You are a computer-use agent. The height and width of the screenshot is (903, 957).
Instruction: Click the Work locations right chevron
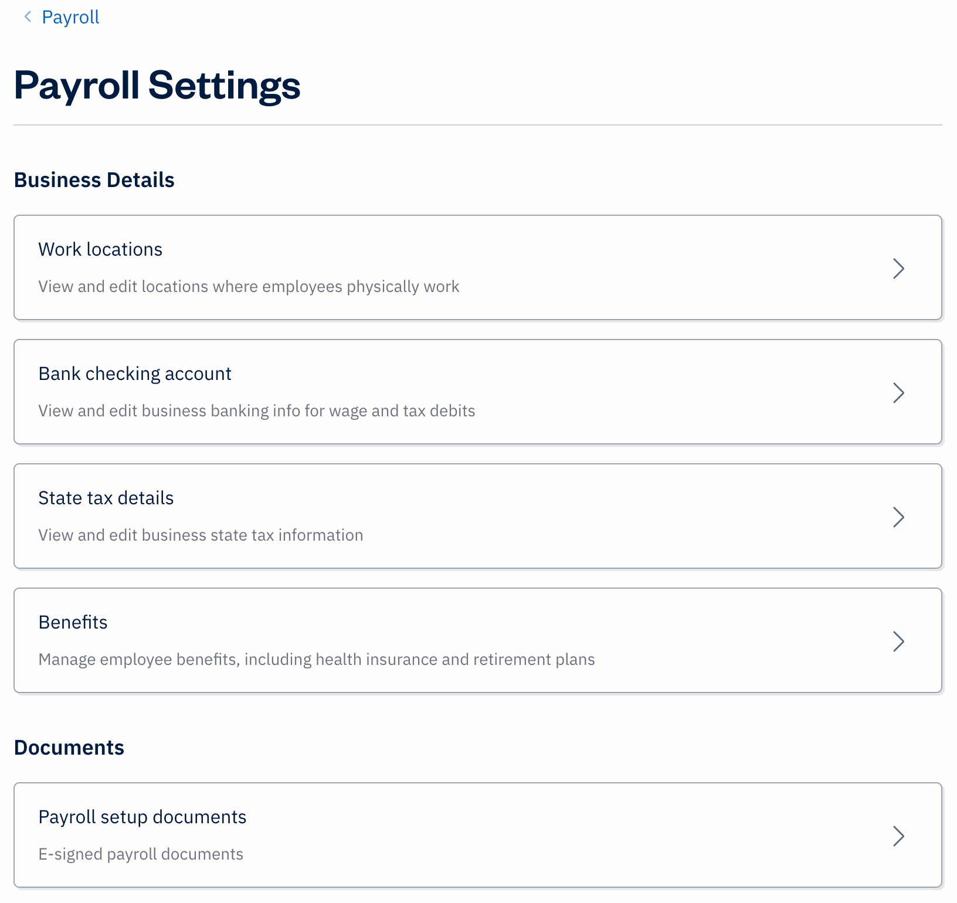[899, 269]
